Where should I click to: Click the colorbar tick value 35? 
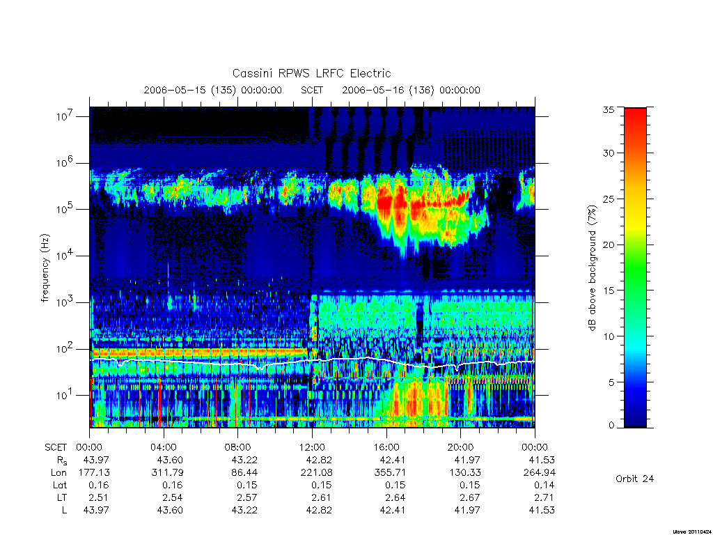[x=608, y=109]
